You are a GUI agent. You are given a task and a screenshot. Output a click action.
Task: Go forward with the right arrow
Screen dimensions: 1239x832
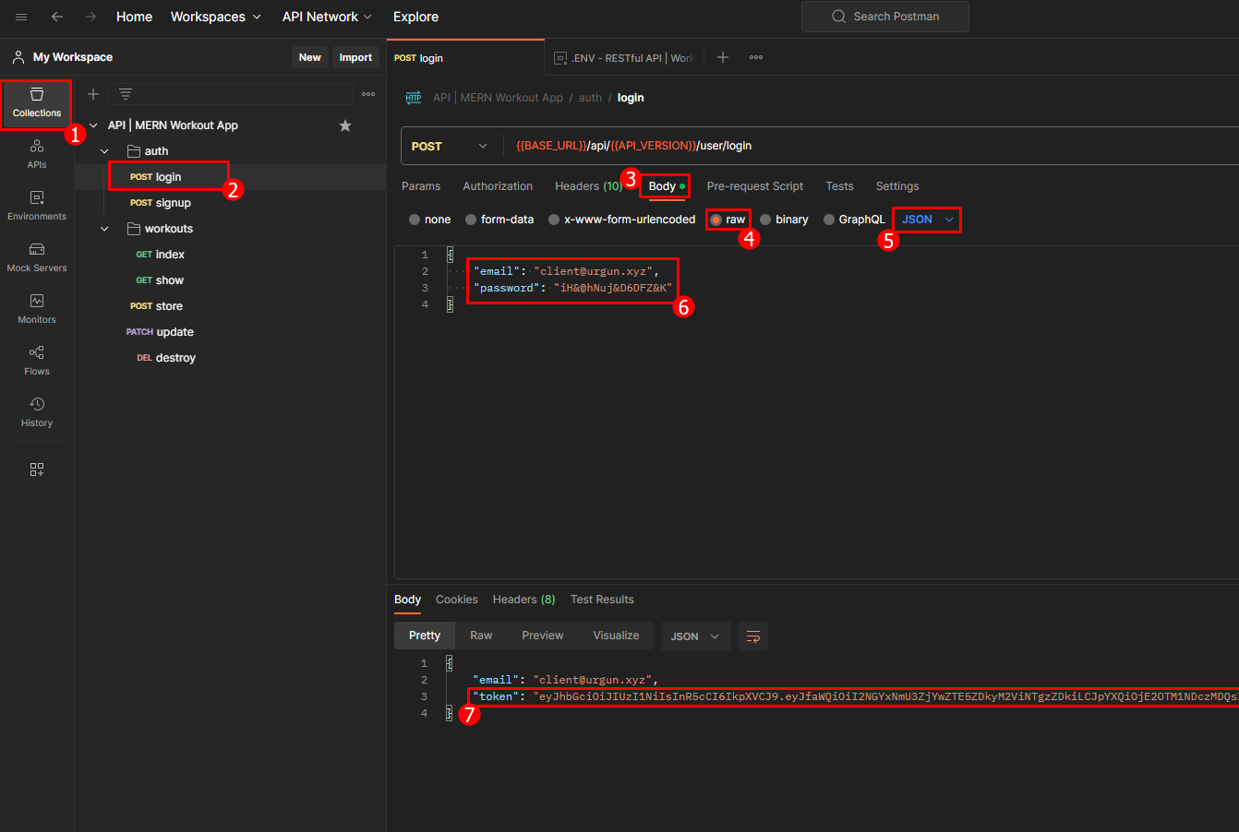pos(90,17)
